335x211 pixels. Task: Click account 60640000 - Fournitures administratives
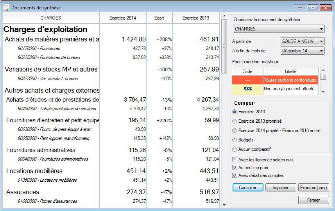(53, 159)
